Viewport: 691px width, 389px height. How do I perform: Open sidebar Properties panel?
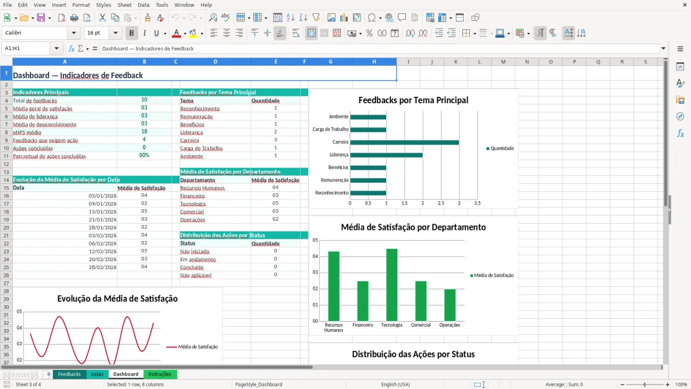[680, 67]
